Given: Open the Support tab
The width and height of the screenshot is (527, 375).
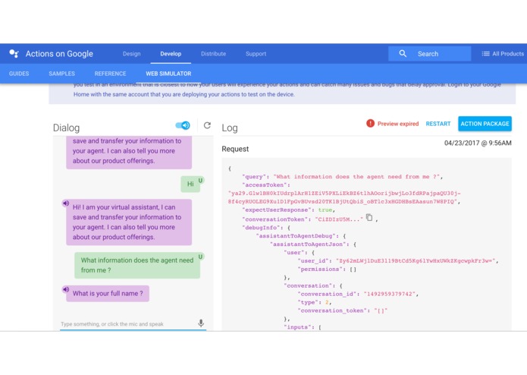Looking at the screenshot, I should [256, 54].
